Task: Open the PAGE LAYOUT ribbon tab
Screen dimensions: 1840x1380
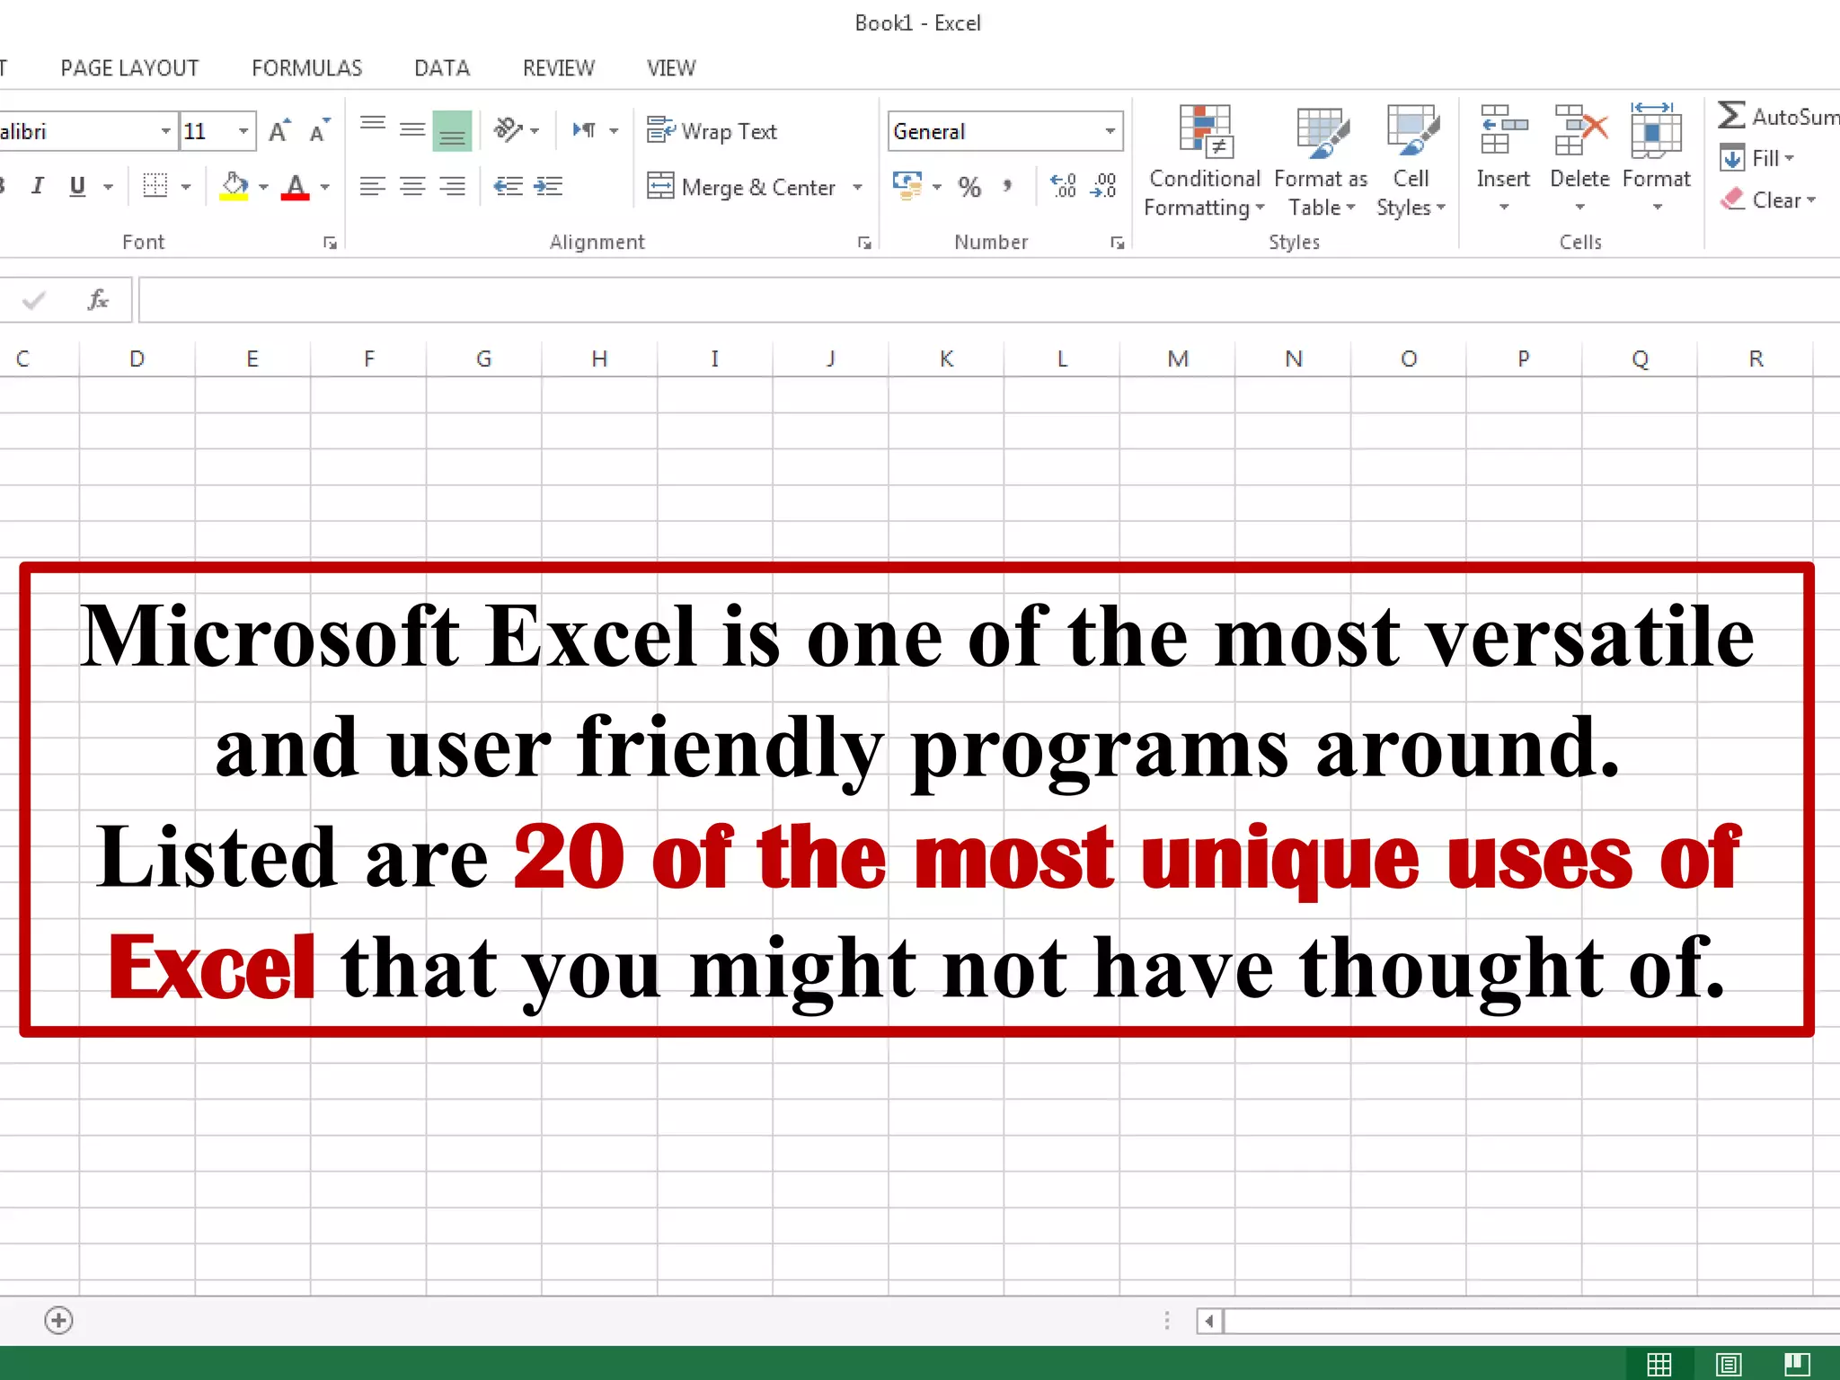Action: coord(129,68)
